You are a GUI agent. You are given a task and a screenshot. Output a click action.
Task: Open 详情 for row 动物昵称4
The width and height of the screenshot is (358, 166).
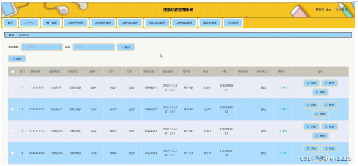(311, 149)
